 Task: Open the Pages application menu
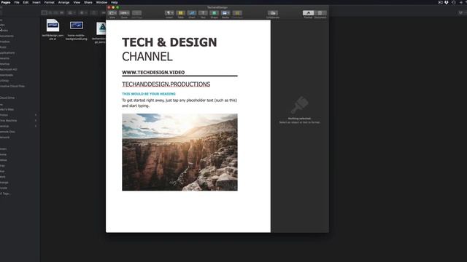tap(6, 2)
